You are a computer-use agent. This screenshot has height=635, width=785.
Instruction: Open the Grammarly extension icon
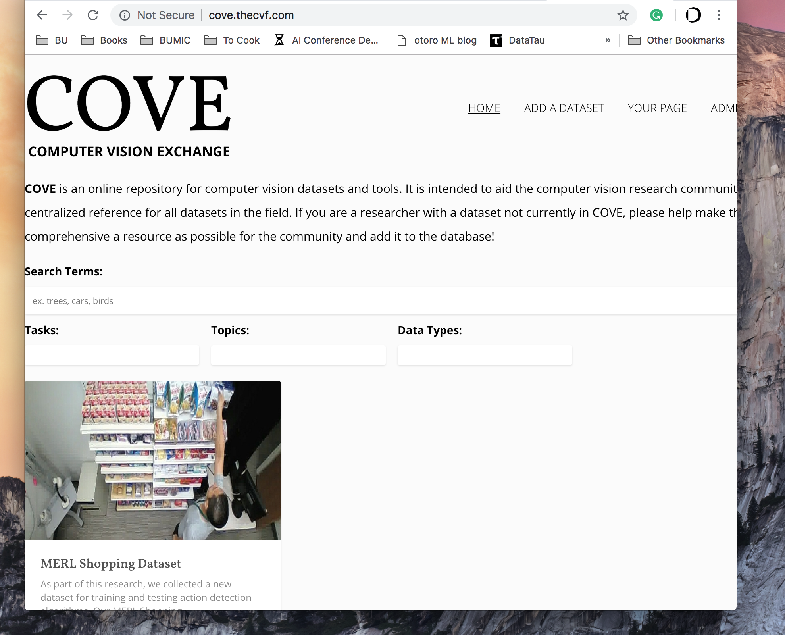coord(656,15)
